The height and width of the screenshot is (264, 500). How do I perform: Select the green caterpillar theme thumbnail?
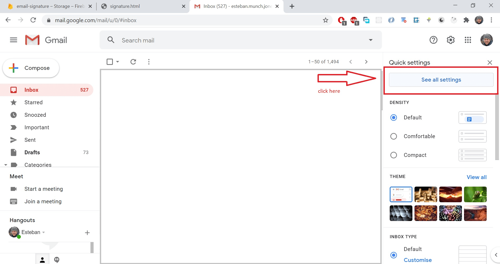pos(475,194)
